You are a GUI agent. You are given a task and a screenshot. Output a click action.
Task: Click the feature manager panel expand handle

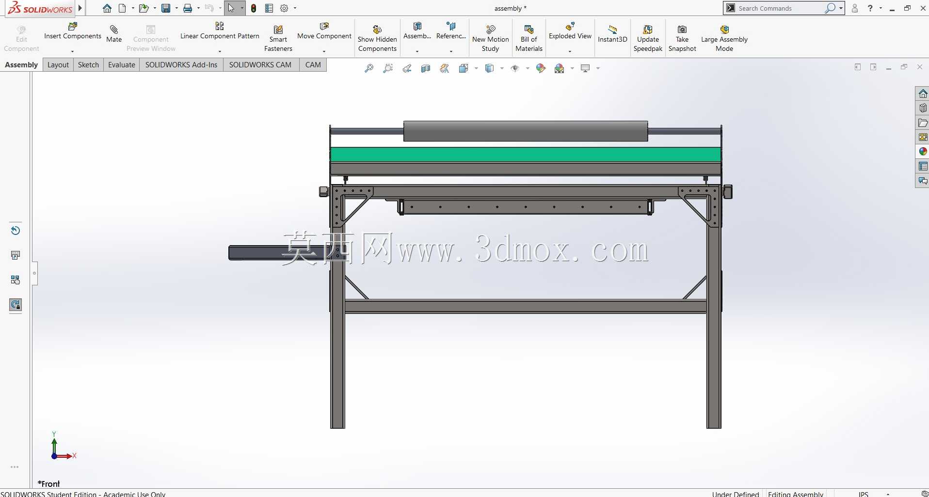click(34, 273)
